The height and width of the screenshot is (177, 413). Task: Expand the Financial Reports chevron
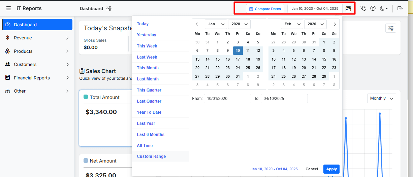[67, 78]
